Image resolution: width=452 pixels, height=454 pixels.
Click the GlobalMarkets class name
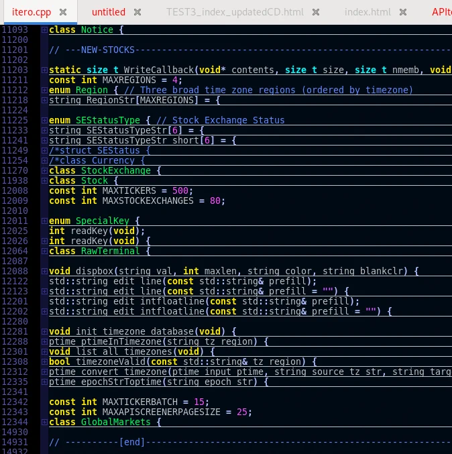(x=116, y=422)
